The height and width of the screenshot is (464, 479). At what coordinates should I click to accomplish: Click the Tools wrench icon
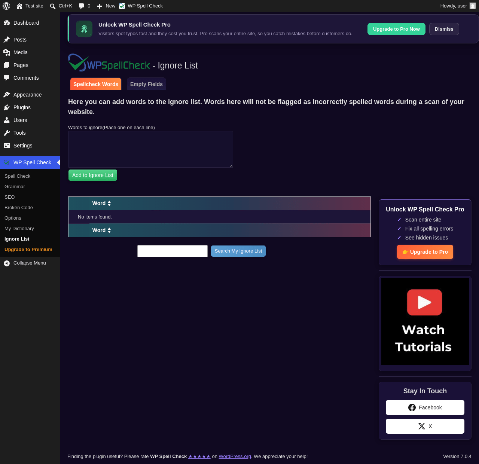pyautogui.click(x=7, y=133)
